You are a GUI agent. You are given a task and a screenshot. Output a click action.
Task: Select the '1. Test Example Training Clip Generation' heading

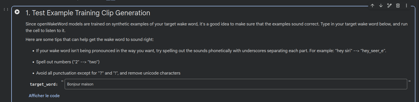(88, 13)
